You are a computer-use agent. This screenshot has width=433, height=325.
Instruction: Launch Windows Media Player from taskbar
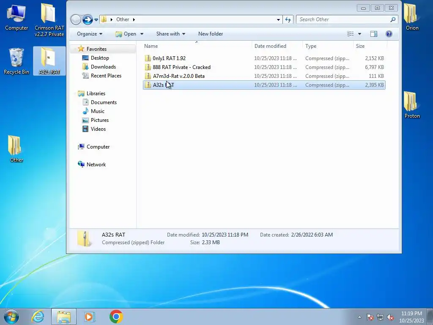pyautogui.click(x=89, y=317)
